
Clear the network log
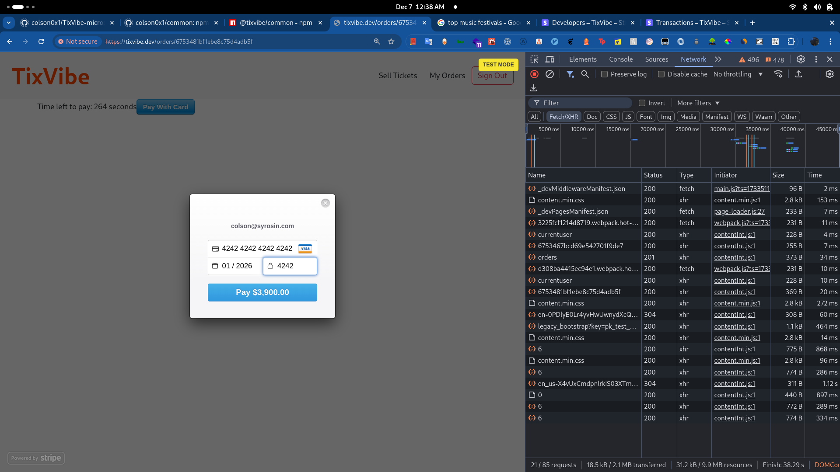pyautogui.click(x=550, y=74)
